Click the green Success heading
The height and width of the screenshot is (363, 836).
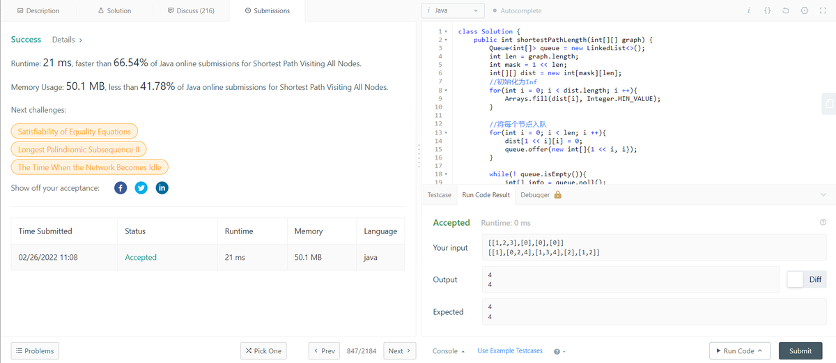coord(26,40)
